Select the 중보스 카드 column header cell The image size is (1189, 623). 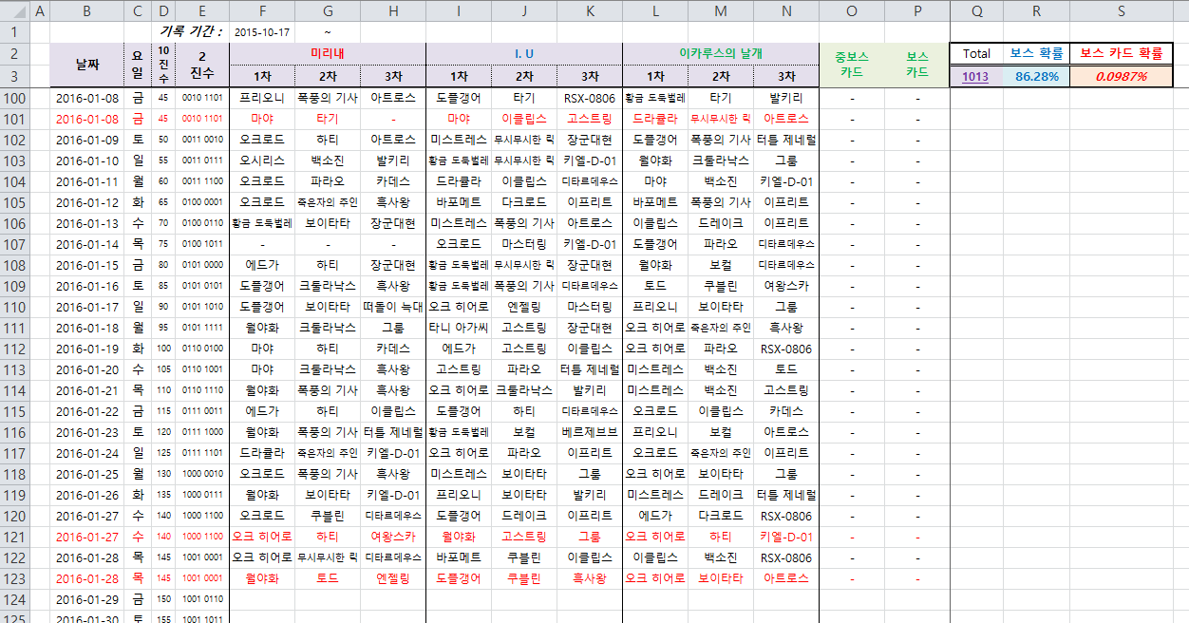coord(851,65)
